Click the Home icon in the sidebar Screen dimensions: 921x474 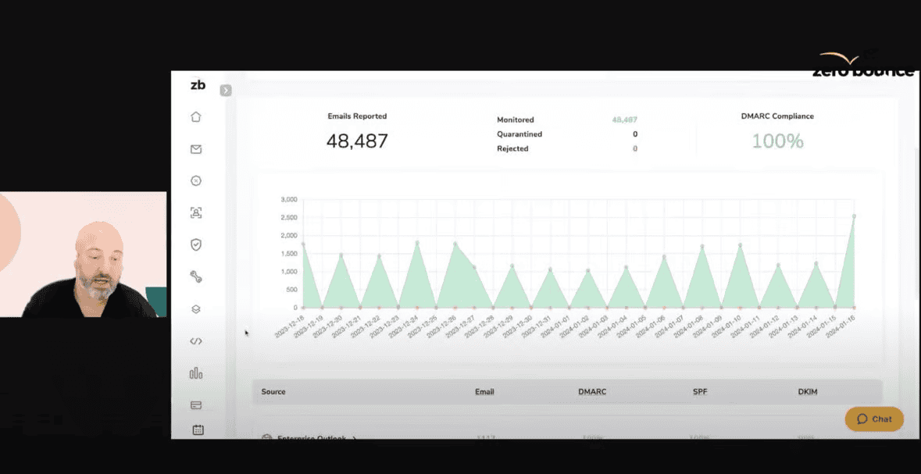[196, 117]
